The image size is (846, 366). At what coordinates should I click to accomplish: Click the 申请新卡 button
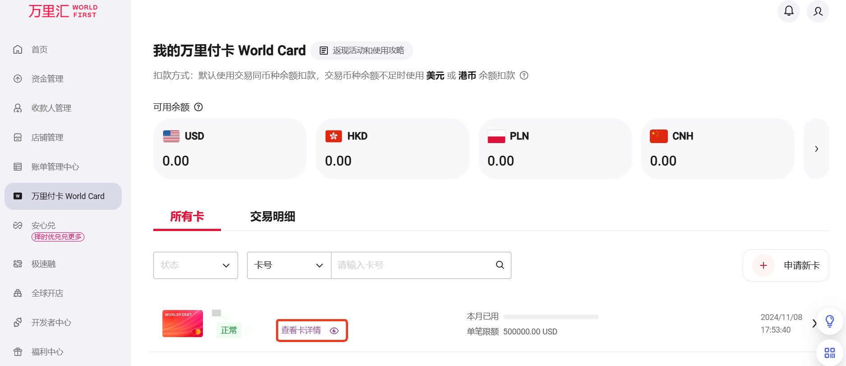click(x=786, y=265)
